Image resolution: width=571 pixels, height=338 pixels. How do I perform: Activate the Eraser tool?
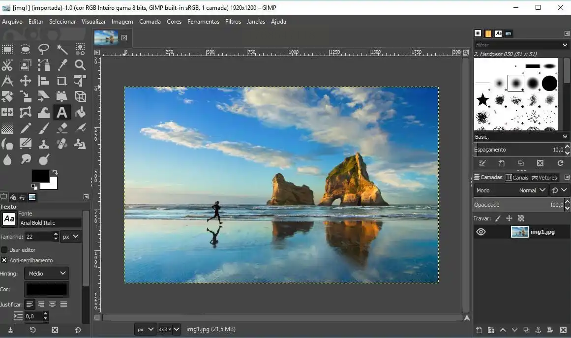pos(62,128)
